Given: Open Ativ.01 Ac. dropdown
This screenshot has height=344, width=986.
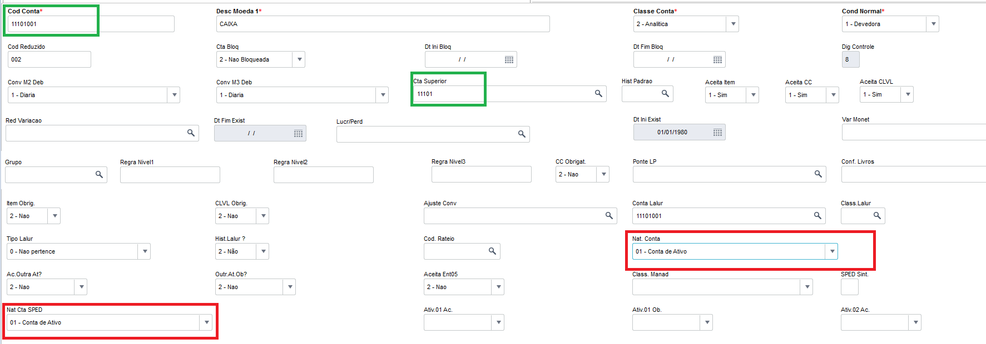Looking at the screenshot, I should [x=498, y=322].
